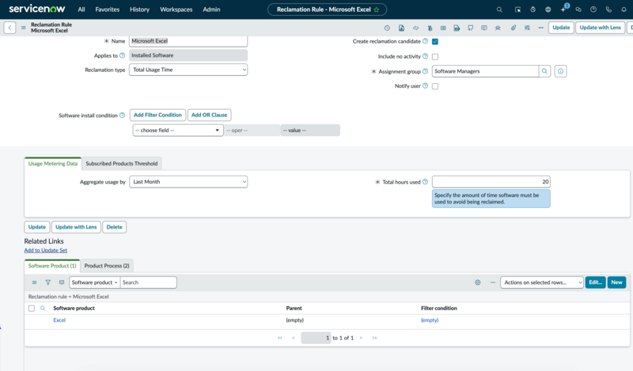633x371 pixels.
Task: Open the Workspaces menu
Action: tap(176, 9)
